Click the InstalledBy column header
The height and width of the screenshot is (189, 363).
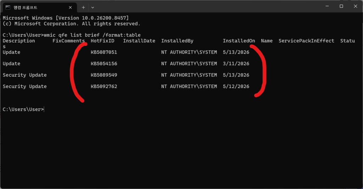pyautogui.click(x=177, y=41)
